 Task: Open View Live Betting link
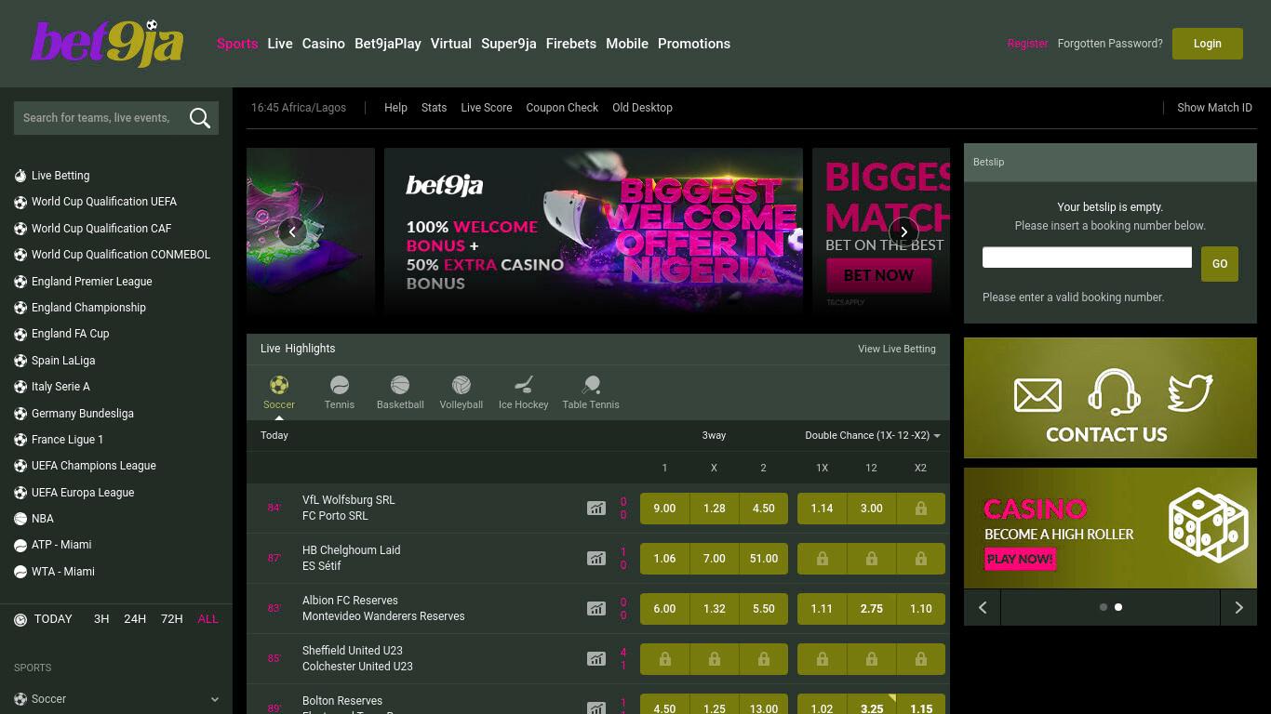[897, 349]
